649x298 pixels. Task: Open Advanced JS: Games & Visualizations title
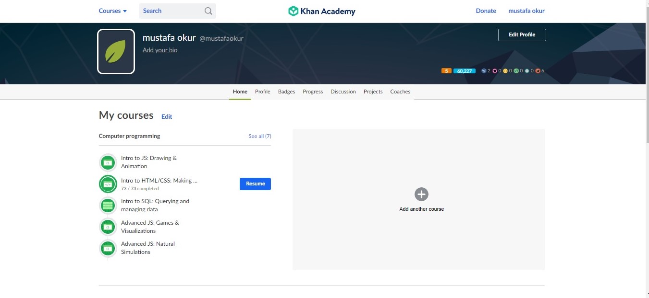[x=150, y=227]
